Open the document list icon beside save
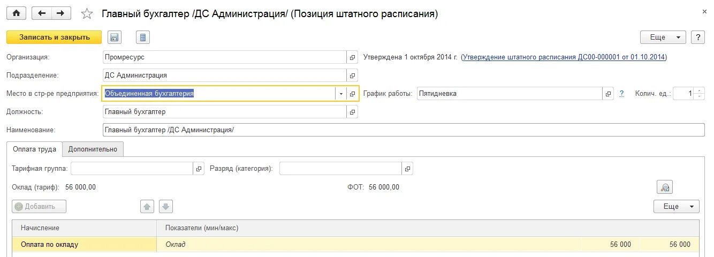Viewport: 714px width, 257px height. coord(142,37)
